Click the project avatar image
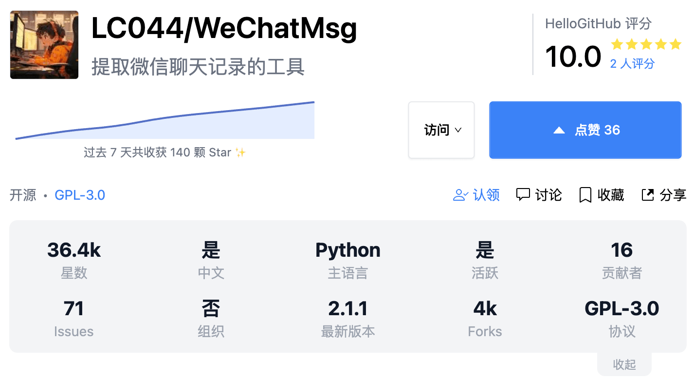This screenshot has width=694, height=380. click(x=44, y=44)
